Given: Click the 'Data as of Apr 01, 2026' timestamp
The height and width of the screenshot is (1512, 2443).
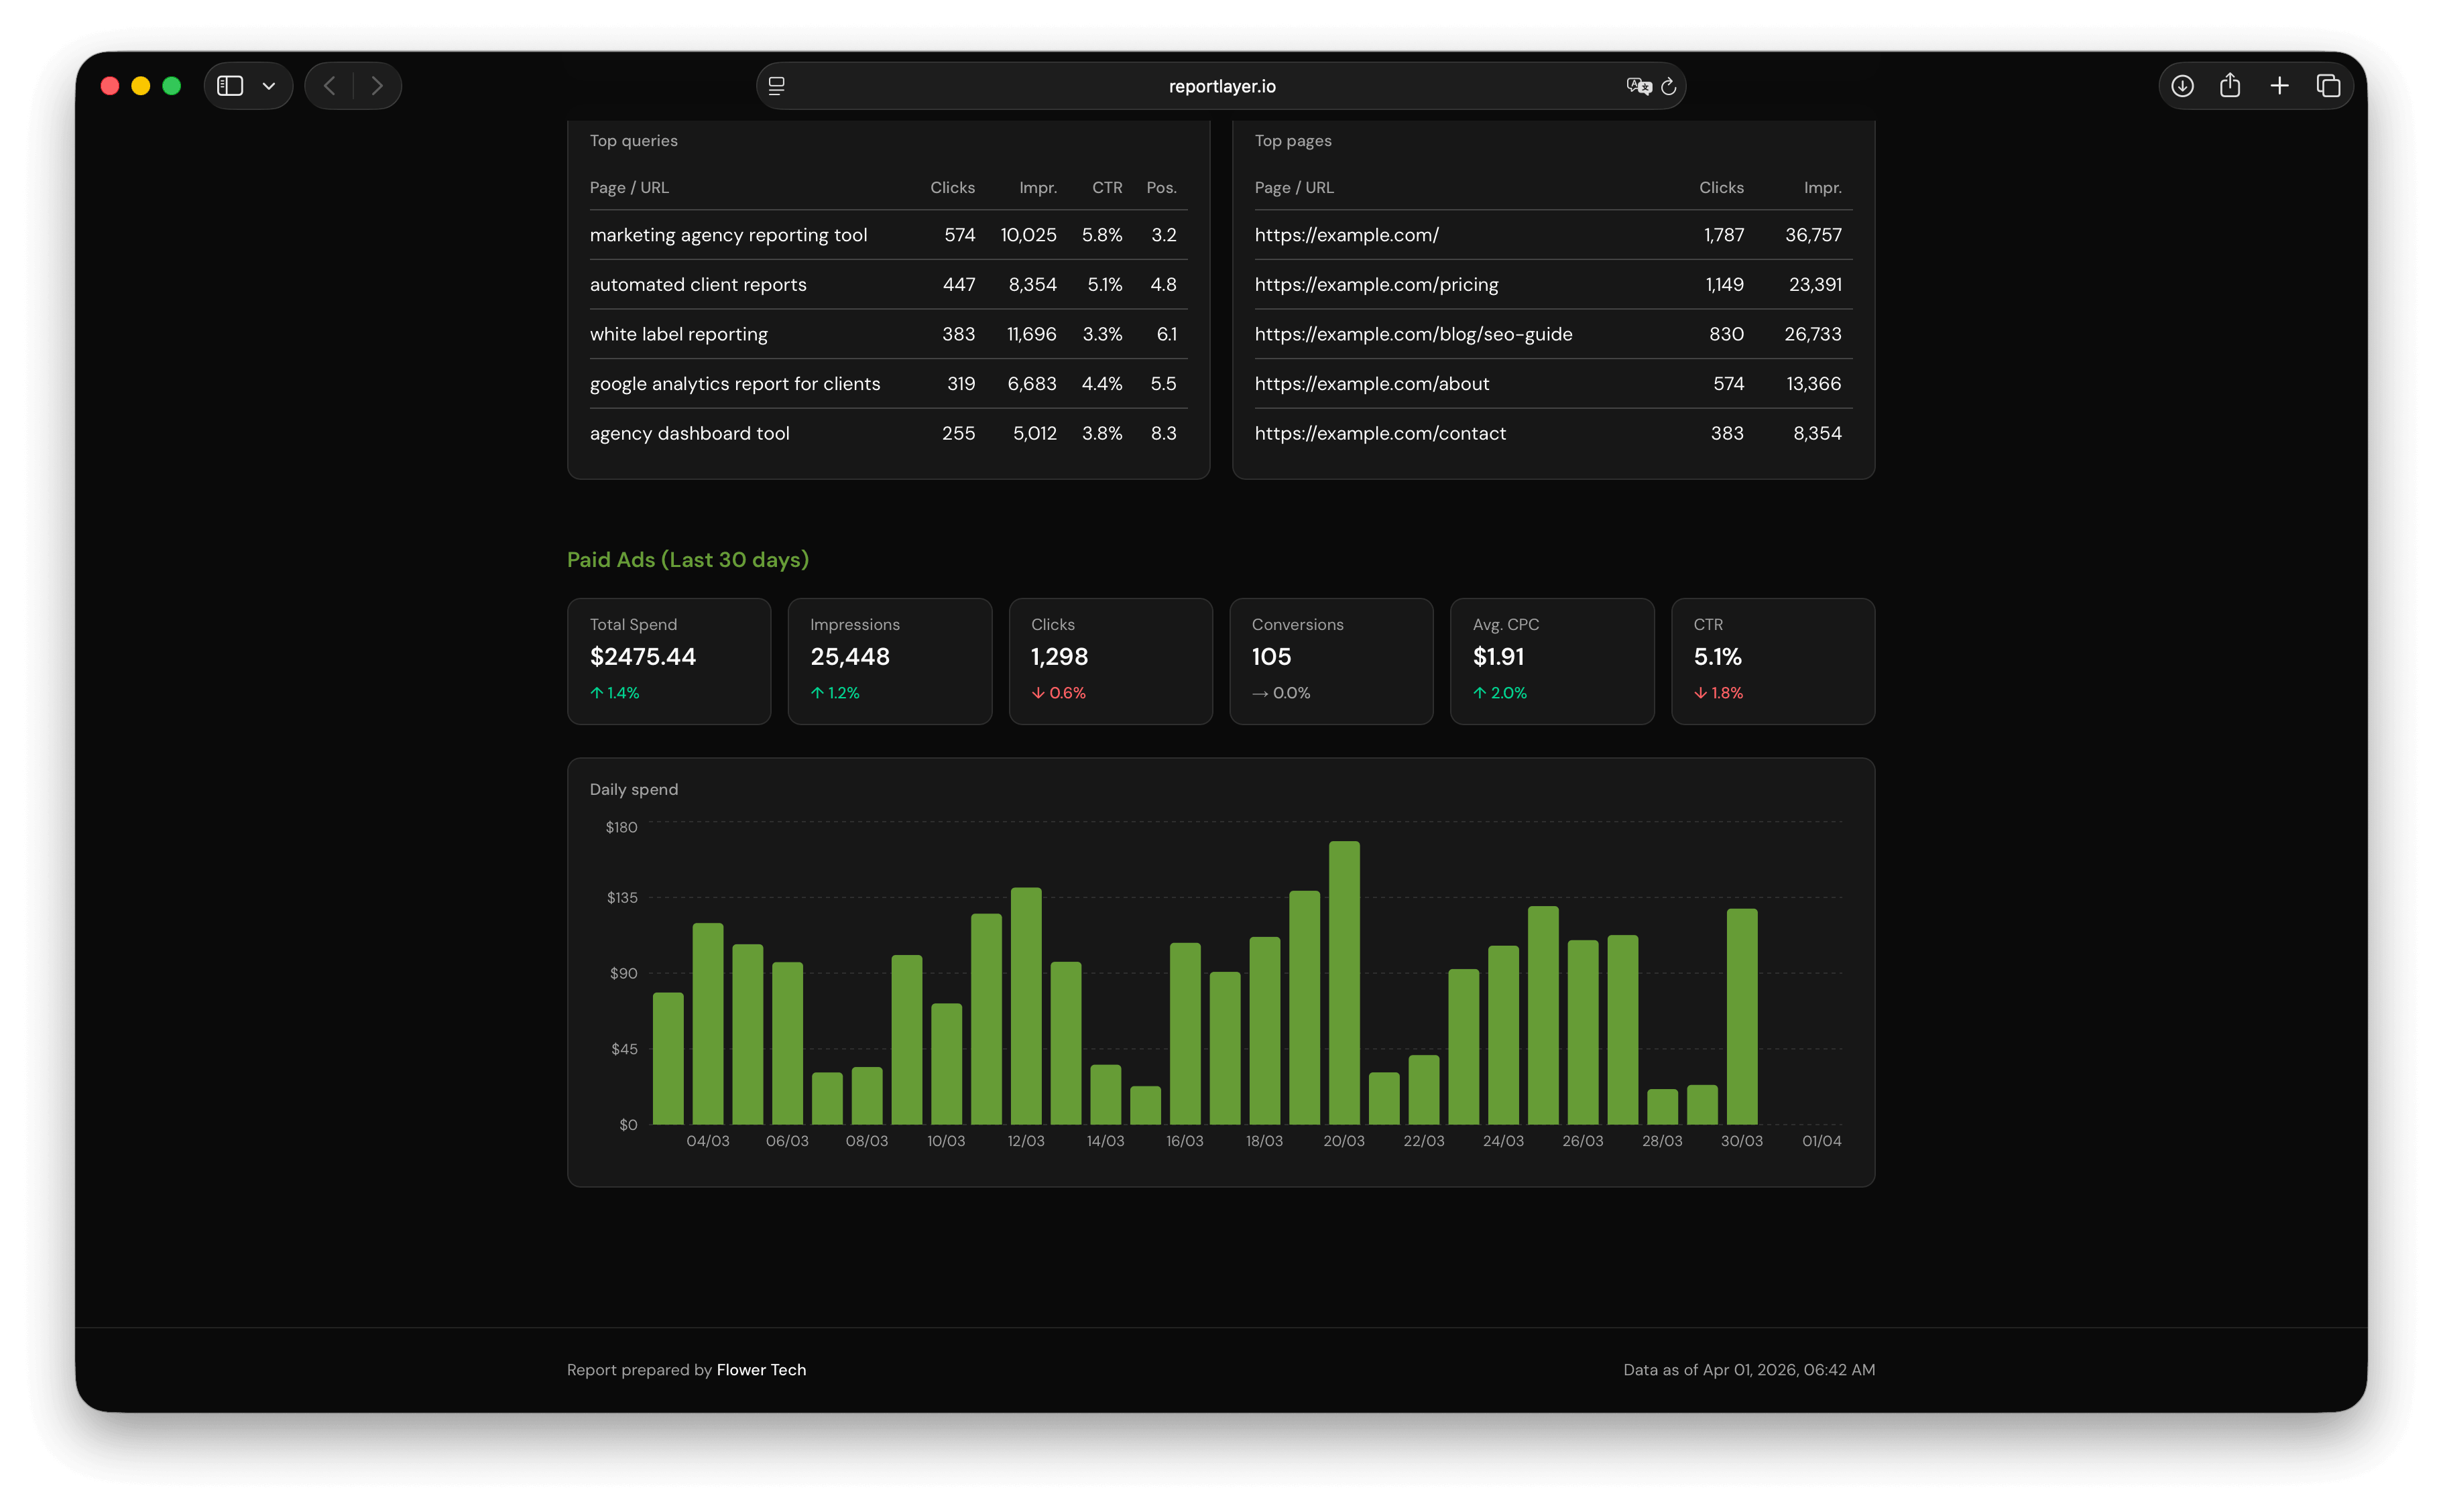Looking at the screenshot, I should [x=1749, y=1370].
